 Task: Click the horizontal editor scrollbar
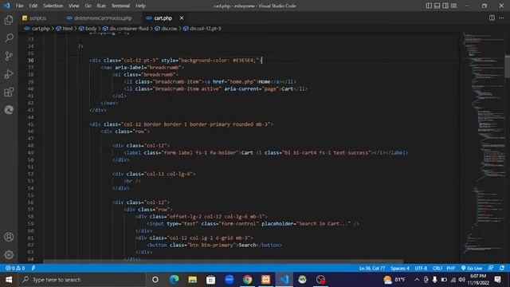pos(223,261)
